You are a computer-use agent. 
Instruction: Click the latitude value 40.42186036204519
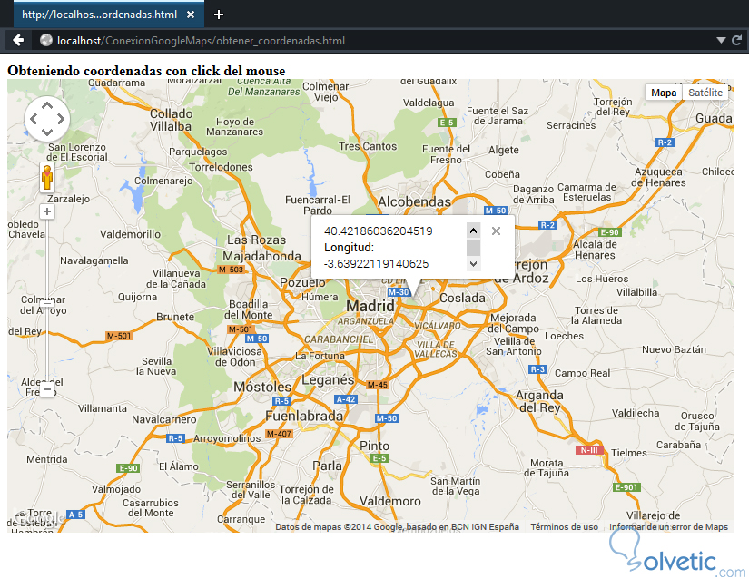tap(378, 231)
